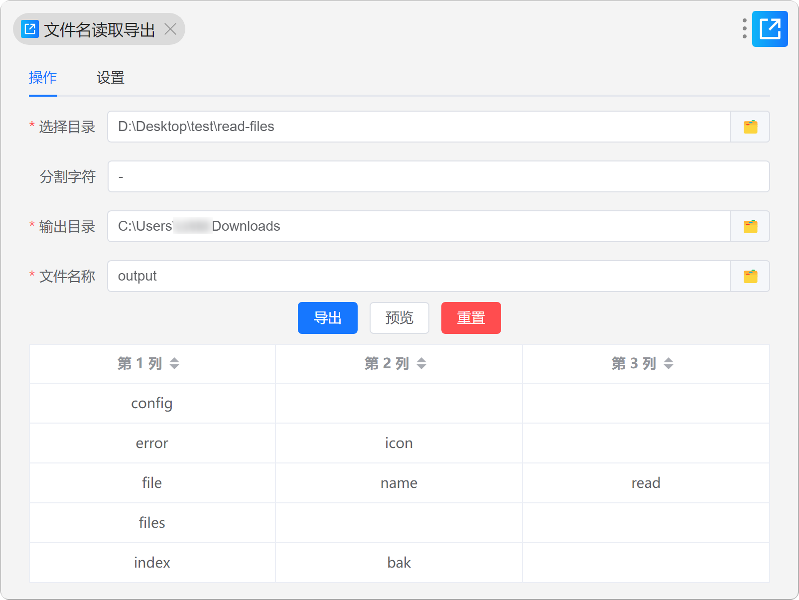
Task: Close the 文件名读取导出 tab
Action: click(x=170, y=29)
